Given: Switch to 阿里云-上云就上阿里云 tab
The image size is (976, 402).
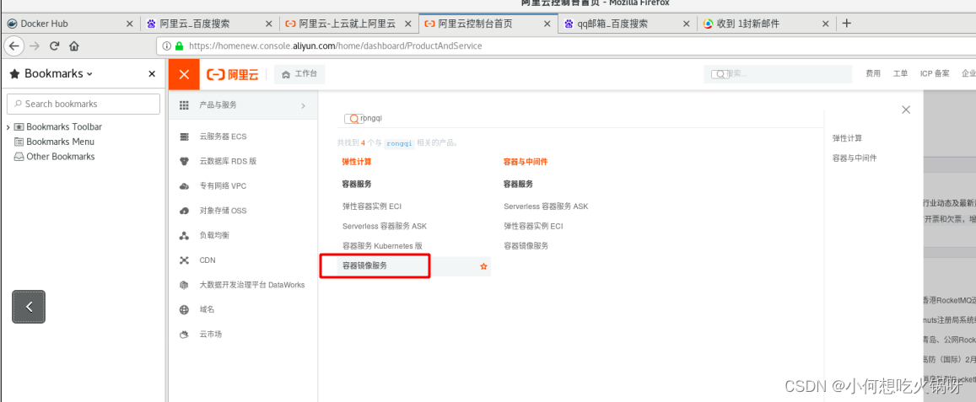Looking at the screenshot, I should tap(348, 24).
